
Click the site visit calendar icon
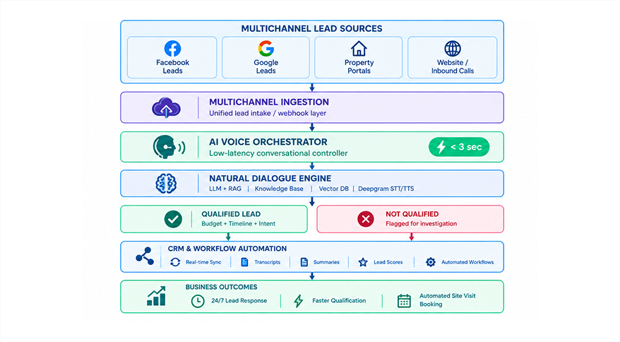[x=404, y=301]
